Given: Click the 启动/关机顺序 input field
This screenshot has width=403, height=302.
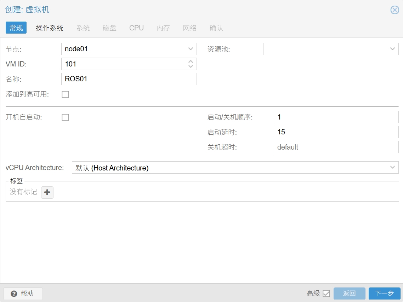Looking at the screenshot, I should [x=336, y=117].
